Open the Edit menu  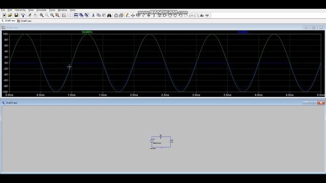[10, 10]
